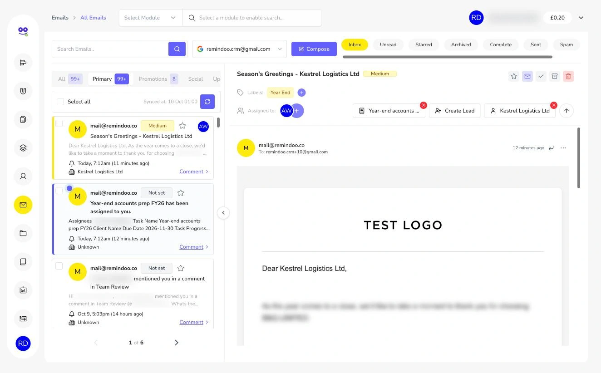601x373 pixels.
Task: Mark open email as unread envelope icon
Action: (x=527, y=76)
